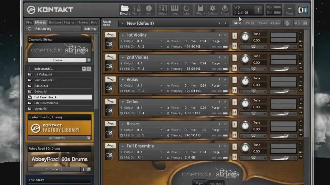330x185 pixels.
Task: Click the refresh libraries icon
Action: tap(30, 29)
